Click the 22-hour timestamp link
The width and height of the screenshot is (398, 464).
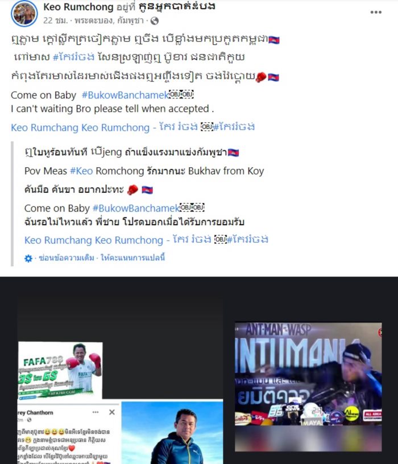55,20
